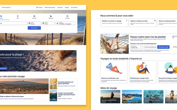This screenshot has height=110, width=177.
Task: Open the Activités tab
Action: (x=67, y=17)
